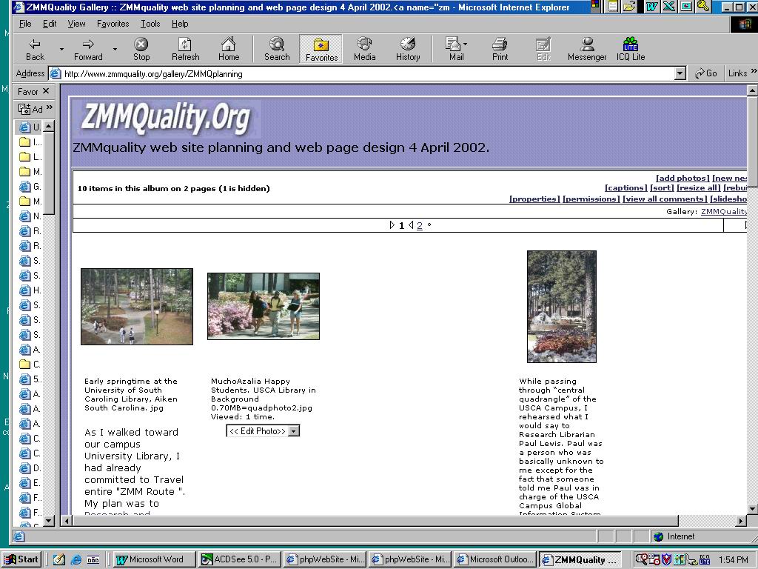Open the History pane
This screenshot has width=758, height=569.
pyautogui.click(x=408, y=50)
